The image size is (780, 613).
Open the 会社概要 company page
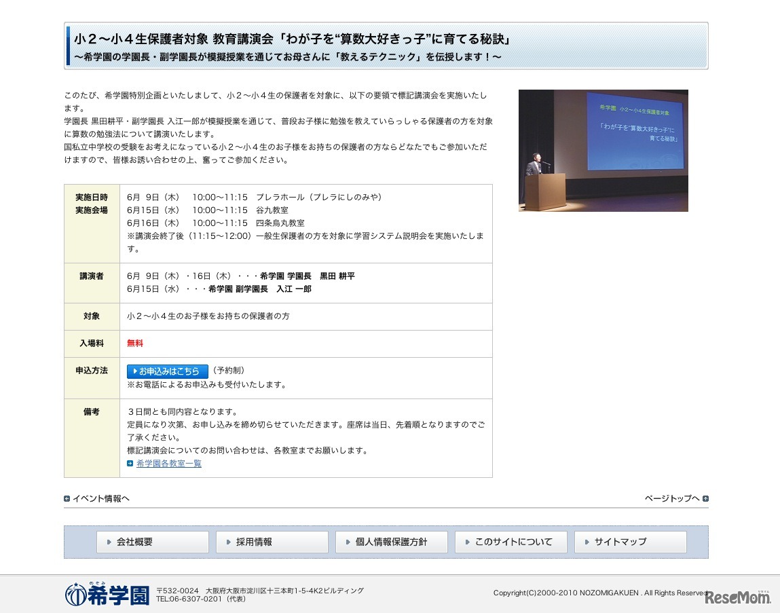click(152, 542)
